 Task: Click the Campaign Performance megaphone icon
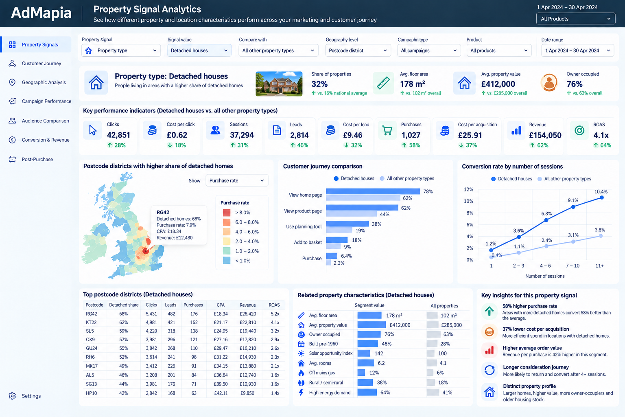[x=12, y=101]
